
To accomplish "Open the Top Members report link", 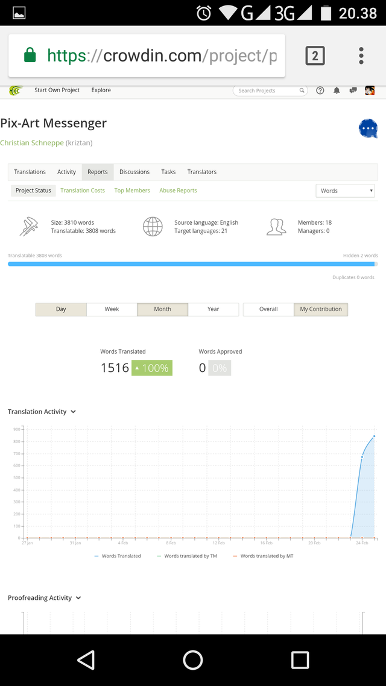I will 132,190.
